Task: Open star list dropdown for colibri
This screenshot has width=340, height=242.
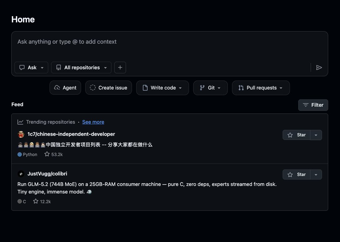Action: 316,174
